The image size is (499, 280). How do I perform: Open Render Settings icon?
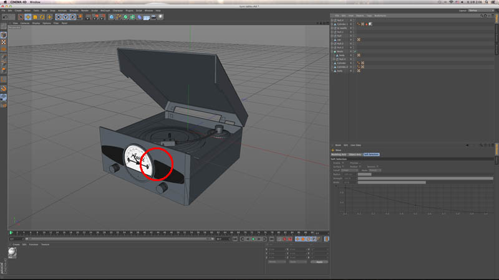(102, 17)
